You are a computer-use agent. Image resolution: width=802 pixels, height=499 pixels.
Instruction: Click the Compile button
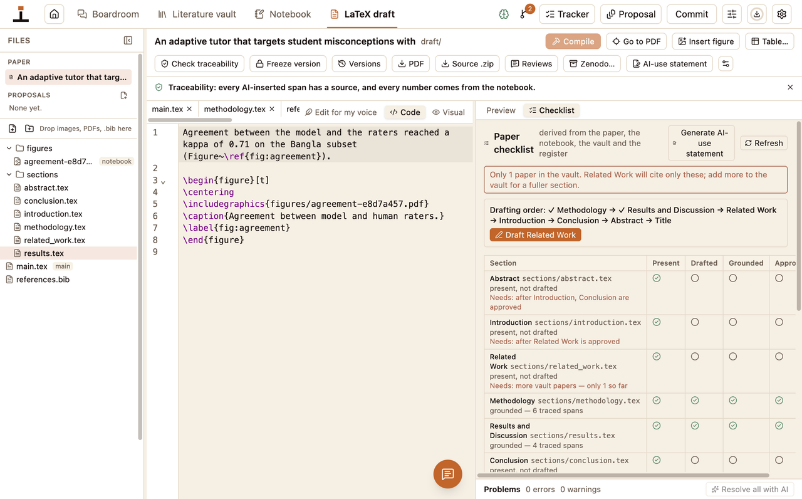click(x=573, y=41)
